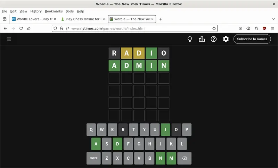Tap the green A key on keyboard
278x168 pixels.
(96, 144)
